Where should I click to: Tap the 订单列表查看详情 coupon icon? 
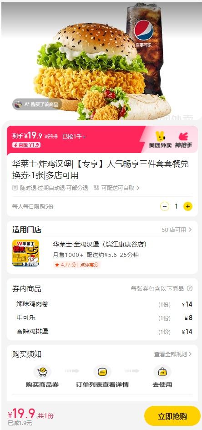(x=102, y=372)
